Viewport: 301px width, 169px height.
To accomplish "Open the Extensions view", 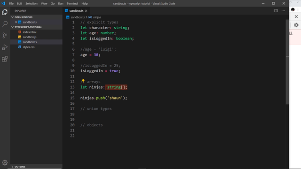I will [5, 59].
